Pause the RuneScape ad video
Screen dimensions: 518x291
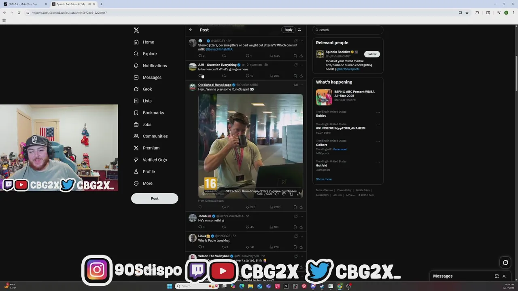203,194
